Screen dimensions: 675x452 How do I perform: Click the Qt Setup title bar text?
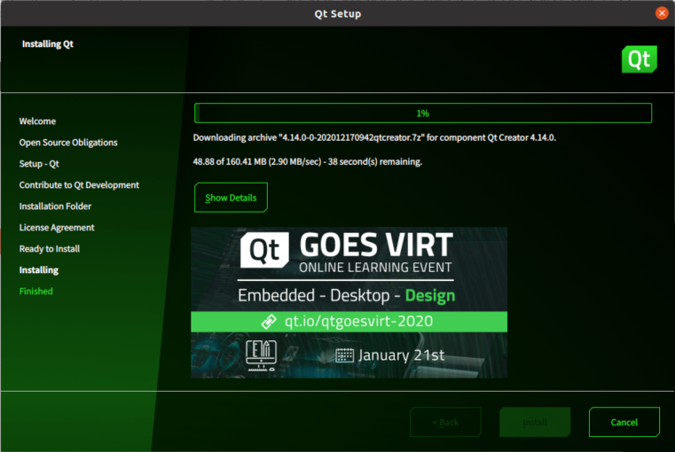click(337, 14)
